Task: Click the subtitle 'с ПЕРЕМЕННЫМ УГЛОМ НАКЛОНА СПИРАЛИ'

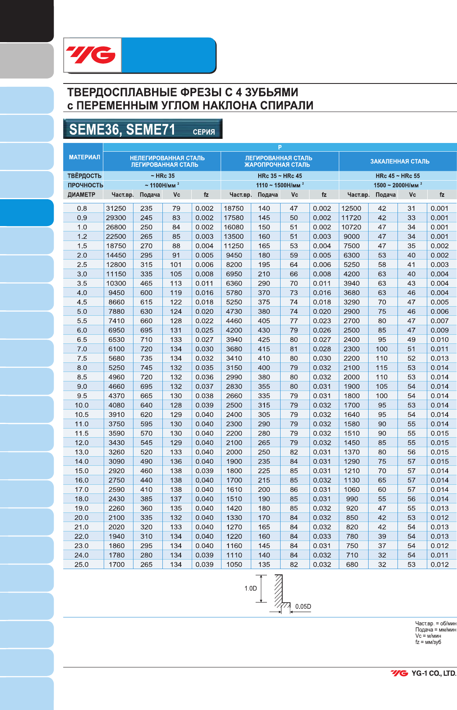Action: pos(190,105)
